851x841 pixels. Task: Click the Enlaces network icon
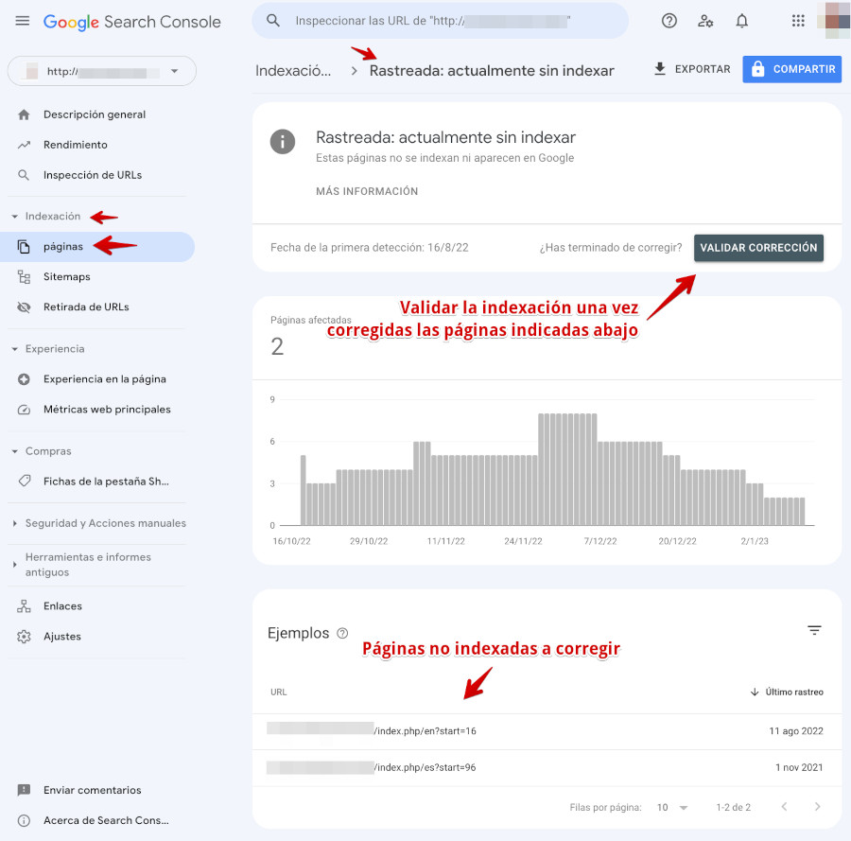click(24, 606)
